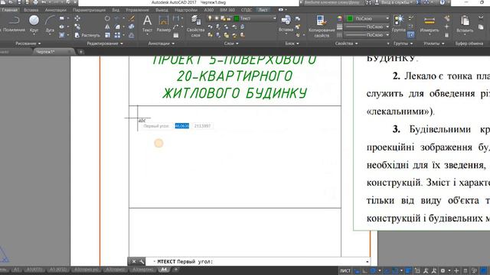
Task: Click the Rectangle tool icon in Drawing
Action: (x=62, y=18)
